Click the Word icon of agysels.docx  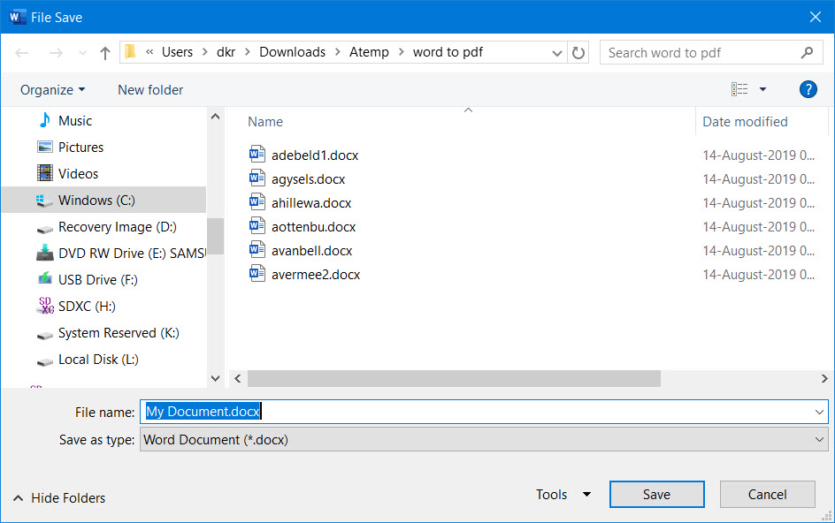(257, 178)
